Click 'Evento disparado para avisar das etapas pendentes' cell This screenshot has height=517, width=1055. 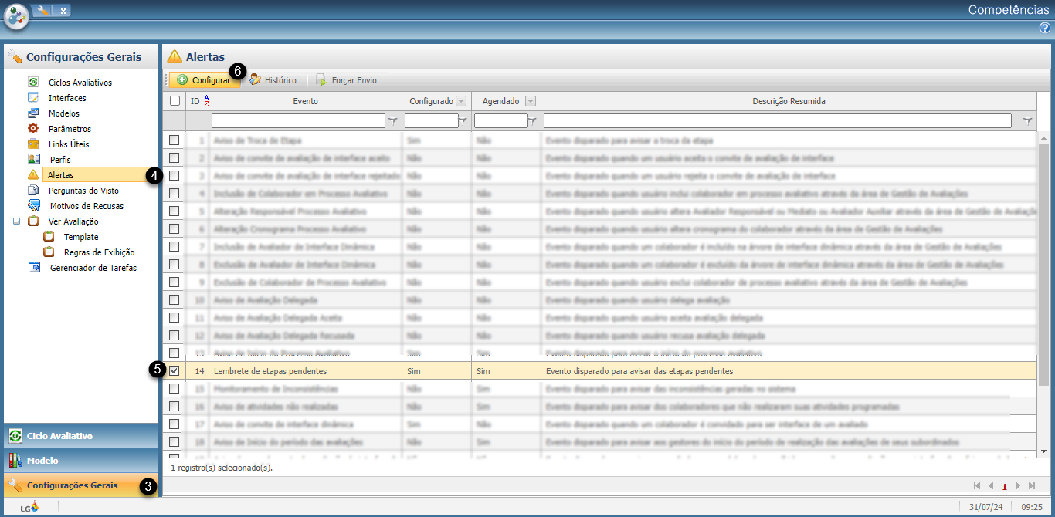[789, 371]
